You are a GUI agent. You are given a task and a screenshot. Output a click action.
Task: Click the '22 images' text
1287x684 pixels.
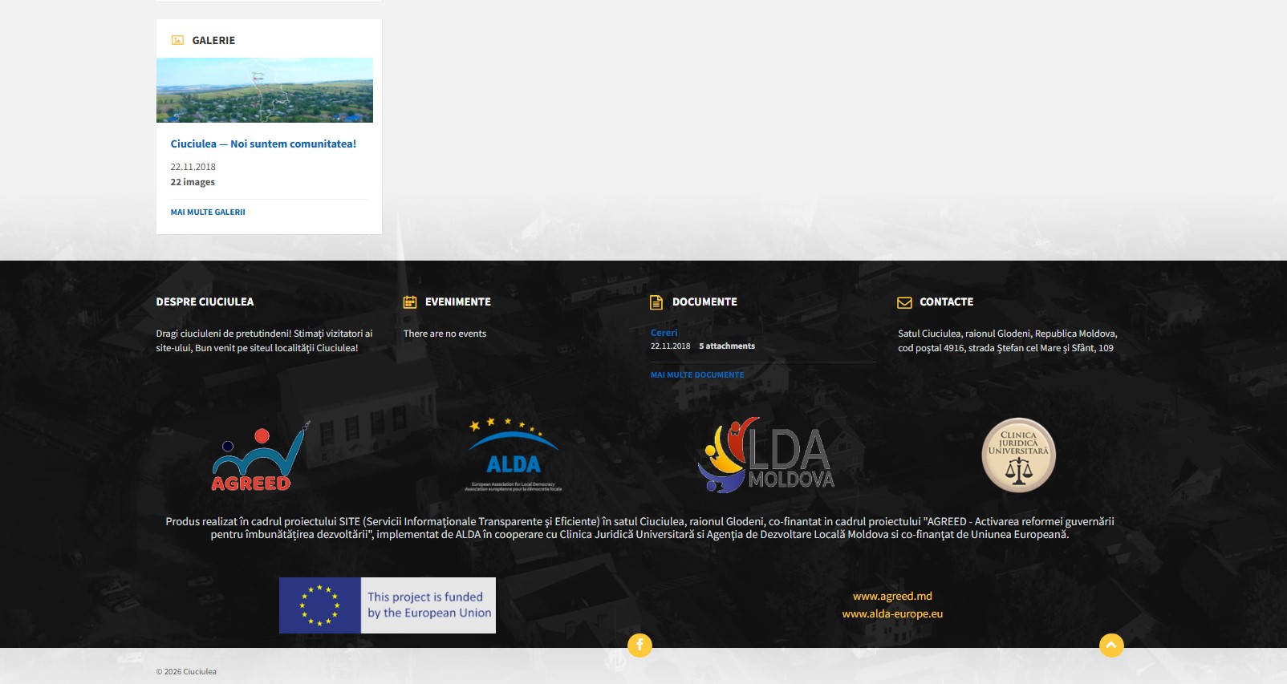tap(193, 182)
